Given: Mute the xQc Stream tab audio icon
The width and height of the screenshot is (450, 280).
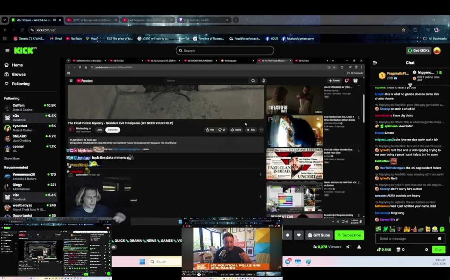Looking at the screenshot, I should click(x=54, y=20).
